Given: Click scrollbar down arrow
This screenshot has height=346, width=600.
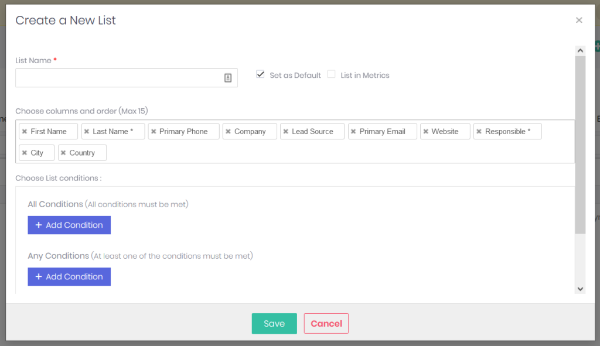Looking at the screenshot, I should coord(580,289).
